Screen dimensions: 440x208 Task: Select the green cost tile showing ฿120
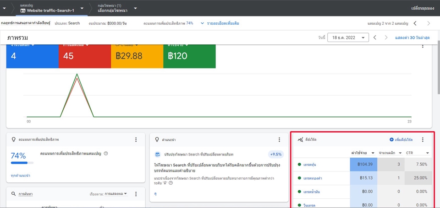(x=189, y=56)
